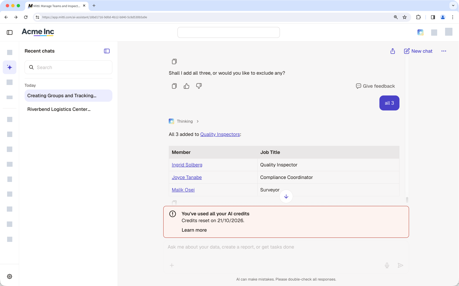459x286 pixels.
Task: Open the three-dot more options menu
Action: [444, 51]
